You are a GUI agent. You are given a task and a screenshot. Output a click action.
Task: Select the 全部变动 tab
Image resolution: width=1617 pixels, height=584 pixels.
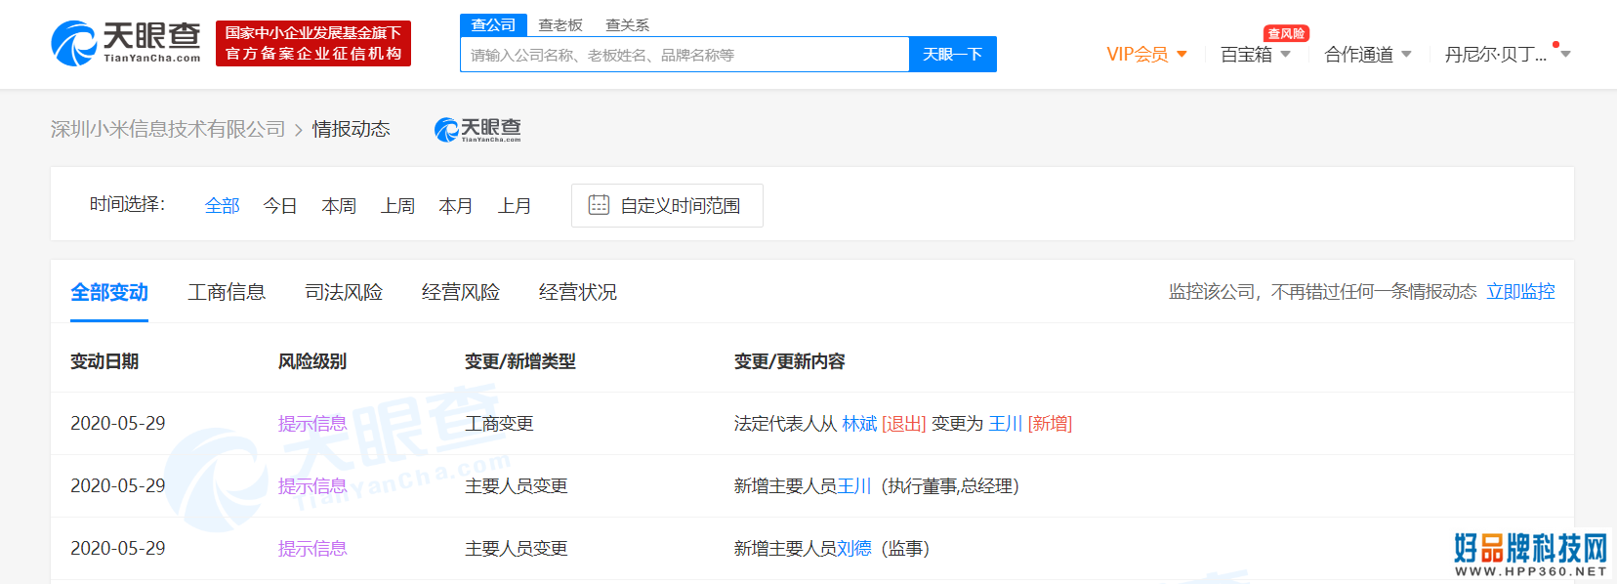tap(109, 292)
